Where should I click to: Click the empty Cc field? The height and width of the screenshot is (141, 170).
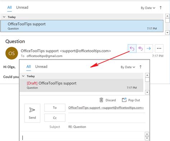[107, 118]
